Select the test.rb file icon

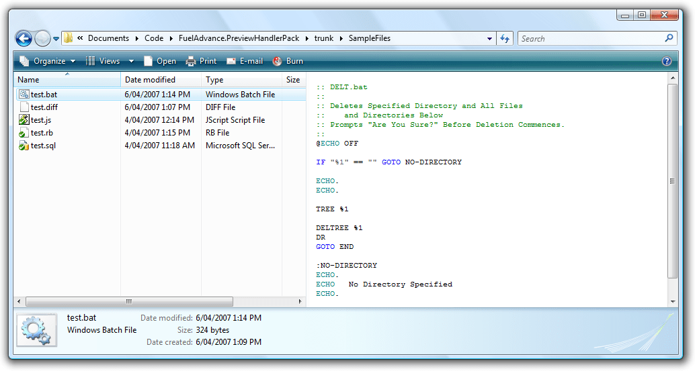(x=24, y=133)
